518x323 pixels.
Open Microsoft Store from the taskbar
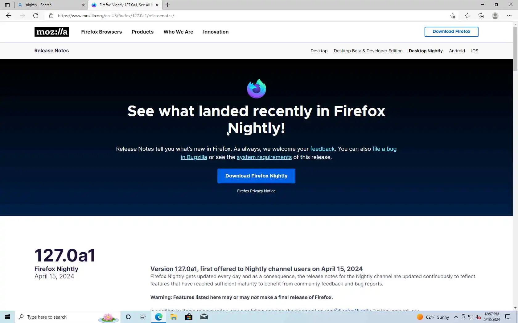(189, 317)
